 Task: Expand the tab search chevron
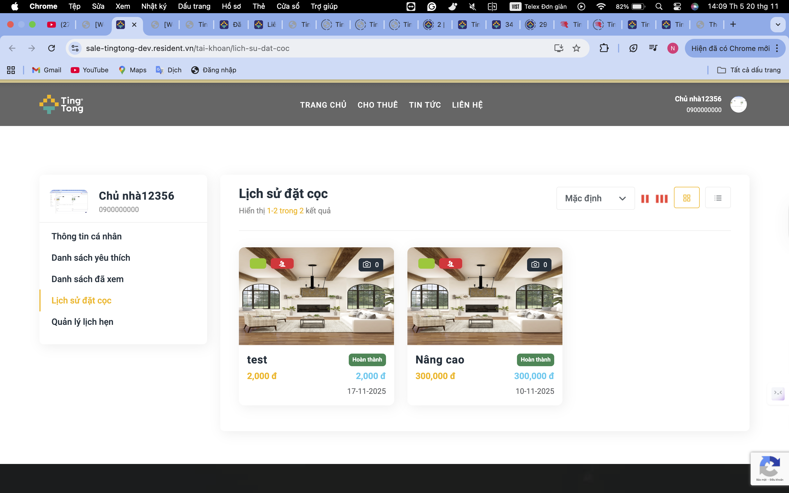(x=777, y=24)
